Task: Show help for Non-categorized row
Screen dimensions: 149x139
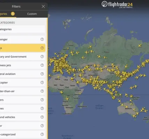Action: pyautogui.click(x=42, y=134)
